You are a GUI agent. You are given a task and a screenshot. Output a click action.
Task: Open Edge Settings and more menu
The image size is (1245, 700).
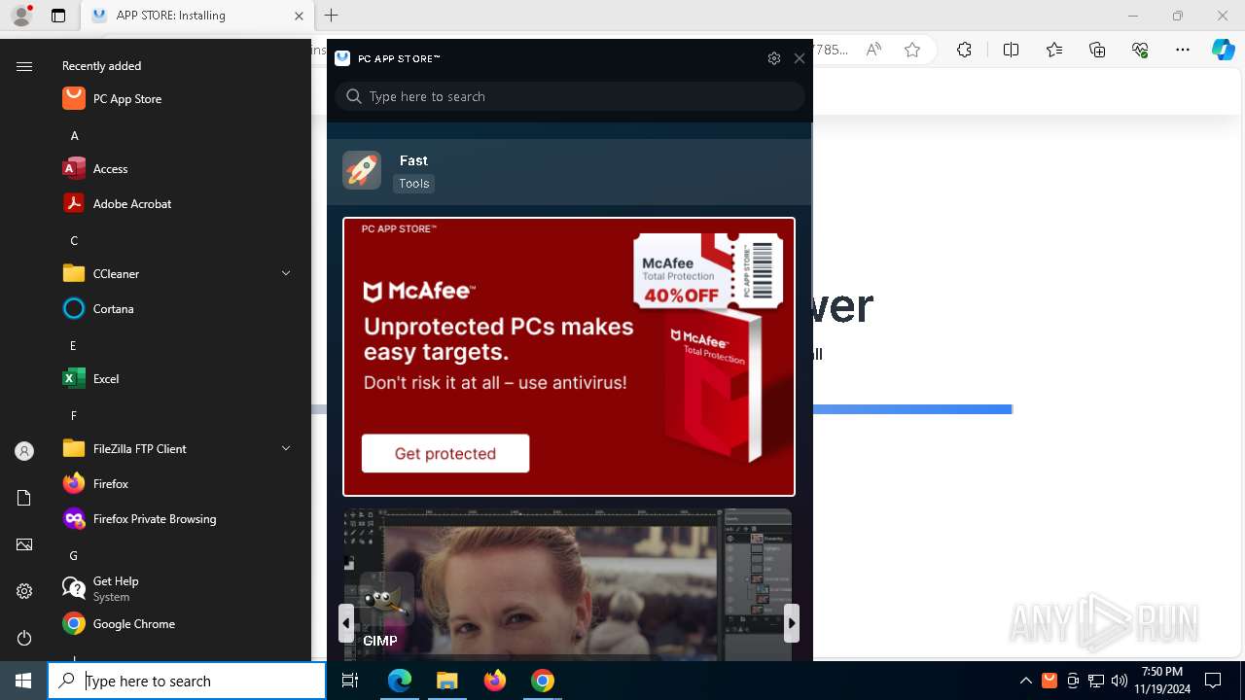(x=1183, y=50)
